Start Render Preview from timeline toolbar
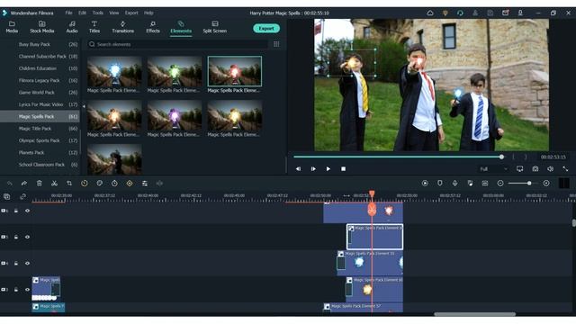Image resolution: width=576 pixels, height=324 pixels. (425, 183)
